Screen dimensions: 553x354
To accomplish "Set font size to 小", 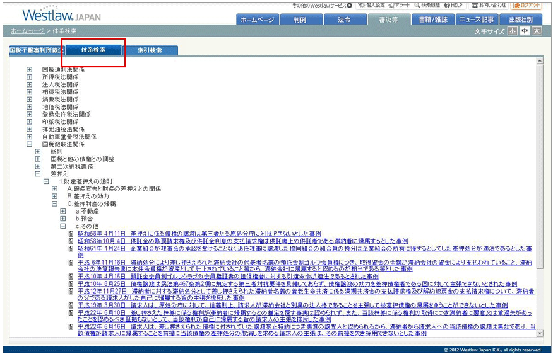I will click(513, 31).
